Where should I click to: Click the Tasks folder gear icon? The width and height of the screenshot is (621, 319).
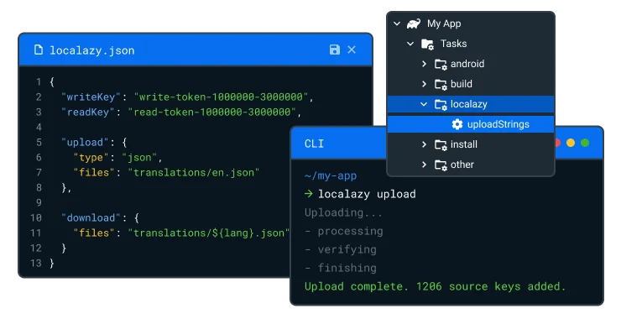pyautogui.click(x=427, y=44)
